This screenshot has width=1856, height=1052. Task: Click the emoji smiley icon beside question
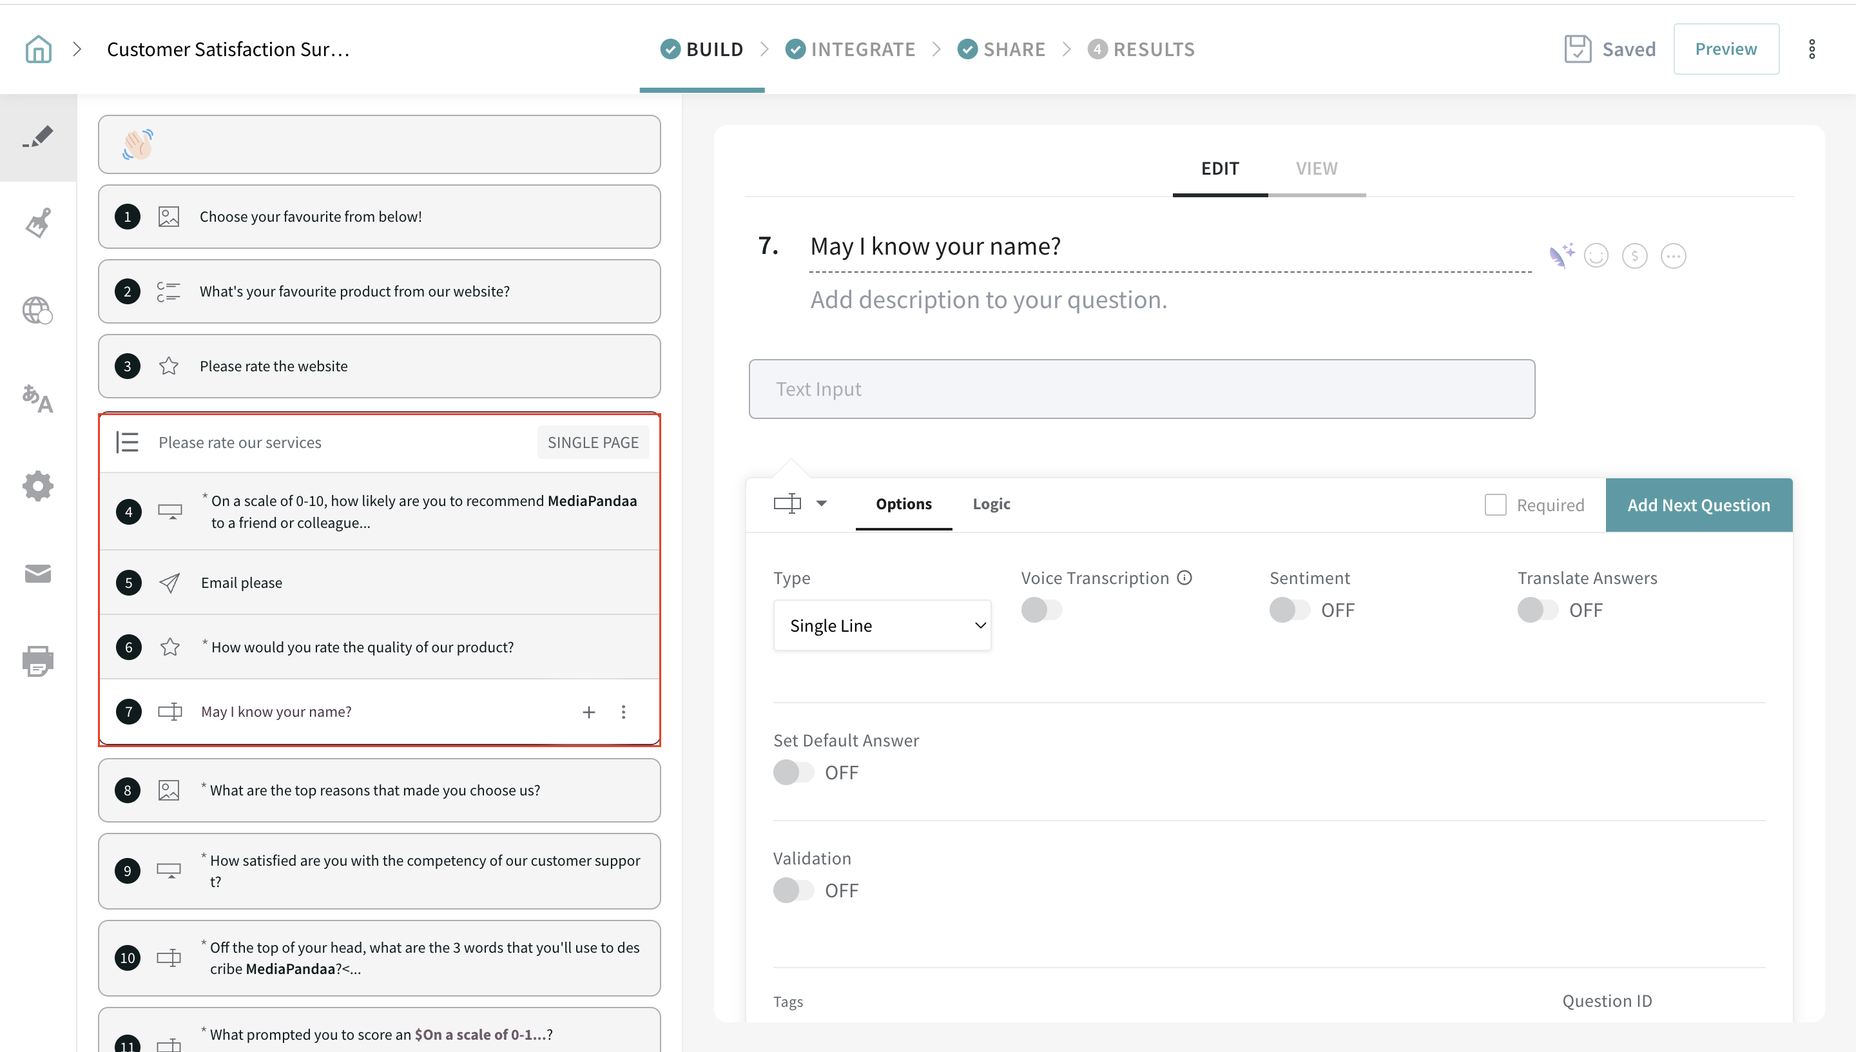(x=1596, y=255)
